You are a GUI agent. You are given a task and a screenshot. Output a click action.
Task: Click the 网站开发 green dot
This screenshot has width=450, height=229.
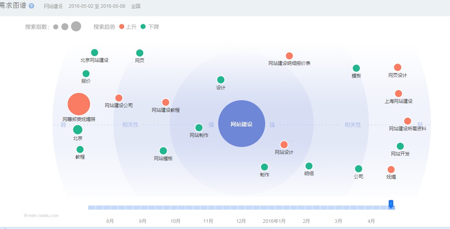pyautogui.click(x=400, y=146)
